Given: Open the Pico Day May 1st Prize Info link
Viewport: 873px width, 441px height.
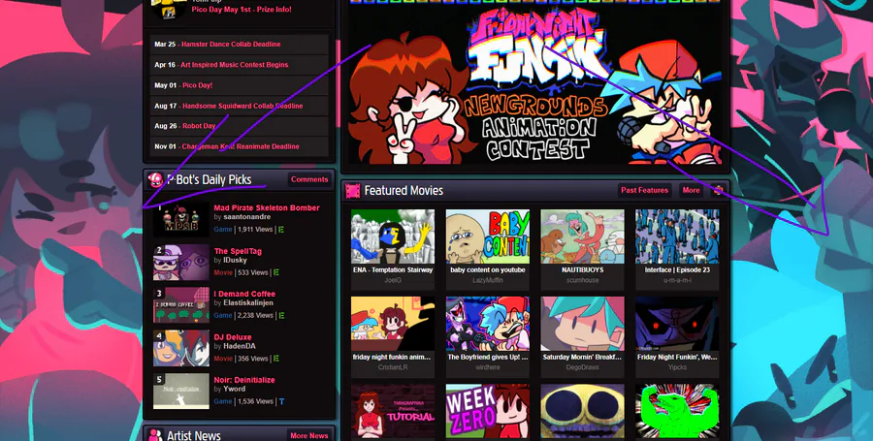Looking at the screenshot, I should coord(242,10).
